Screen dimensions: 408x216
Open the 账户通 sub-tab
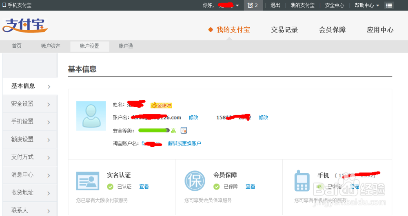pyautogui.click(x=126, y=46)
